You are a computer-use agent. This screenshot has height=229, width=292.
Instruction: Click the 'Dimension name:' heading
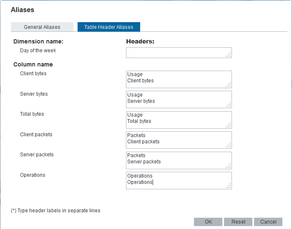click(38, 41)
